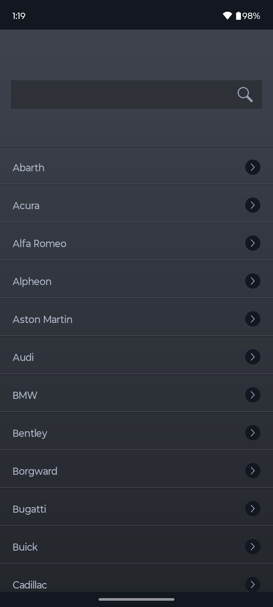Open the Abarth chevron arrow

(x=253, y=167)
